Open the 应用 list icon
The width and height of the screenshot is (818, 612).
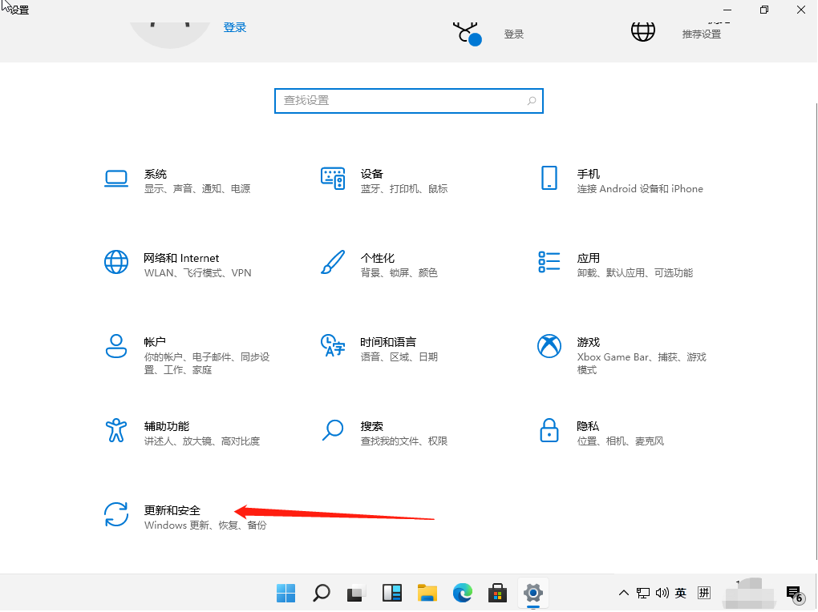549,262
